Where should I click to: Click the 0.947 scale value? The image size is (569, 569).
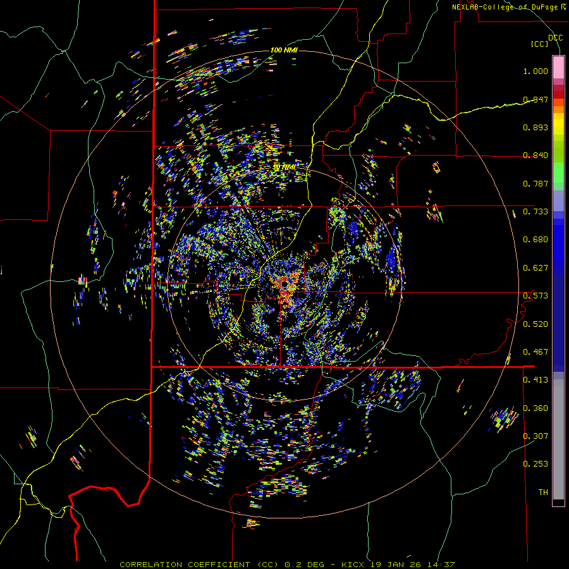point(535,99)
